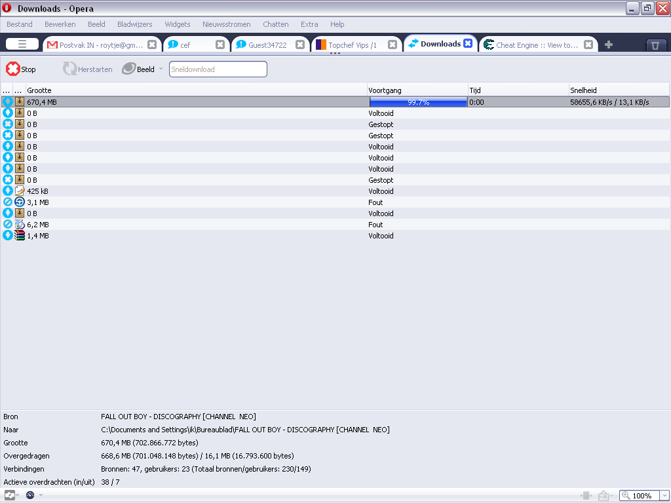Click error status icon of 6,2 MB row

tap(8, 224)
